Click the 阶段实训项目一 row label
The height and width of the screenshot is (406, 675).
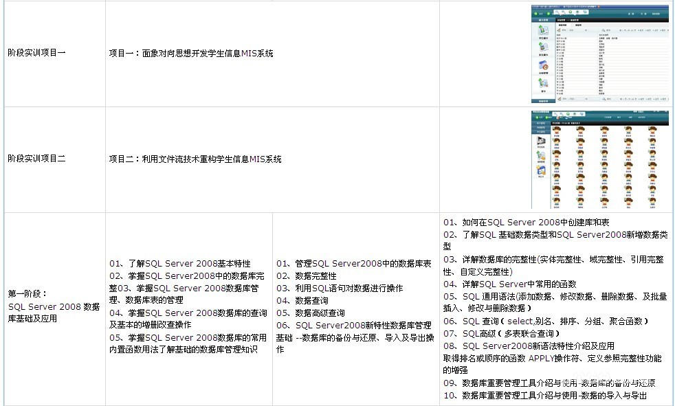pyautogui.click(x=37, y=53)
